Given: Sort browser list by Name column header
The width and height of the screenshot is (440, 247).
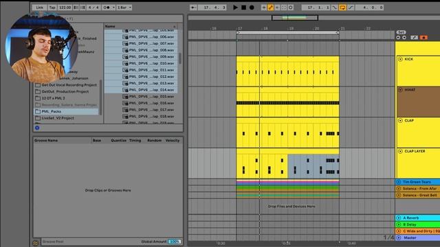Looking at the screenshot, I should coord(141,26).
